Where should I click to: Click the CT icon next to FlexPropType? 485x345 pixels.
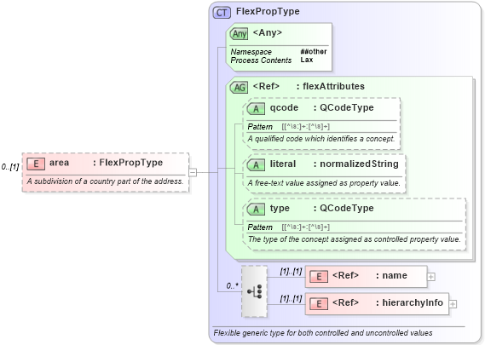(222, 13)
